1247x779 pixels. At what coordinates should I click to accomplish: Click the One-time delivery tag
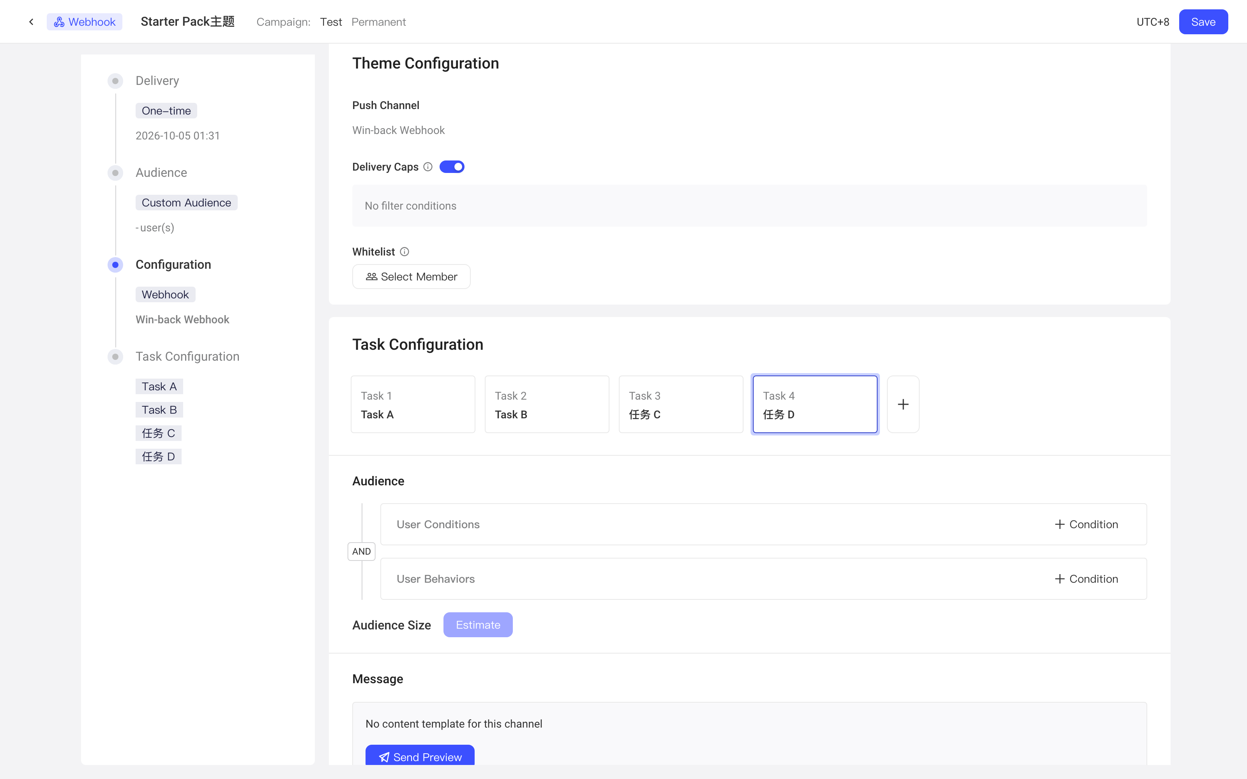[x=166, y=111]
